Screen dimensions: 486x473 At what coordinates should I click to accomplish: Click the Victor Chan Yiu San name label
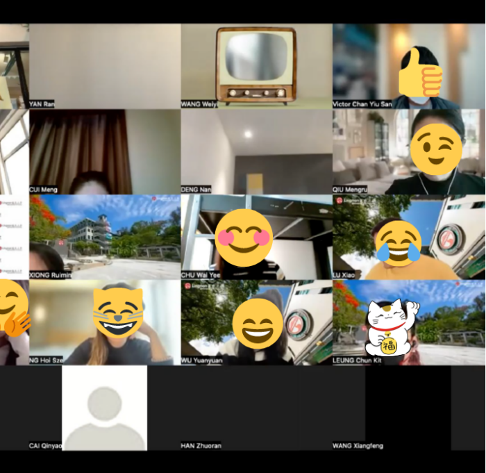tap(362, 104)
